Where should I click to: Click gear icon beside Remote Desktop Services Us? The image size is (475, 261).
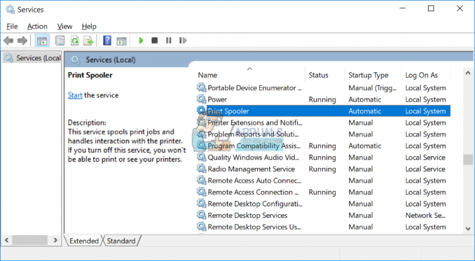(x=201, y=226)
